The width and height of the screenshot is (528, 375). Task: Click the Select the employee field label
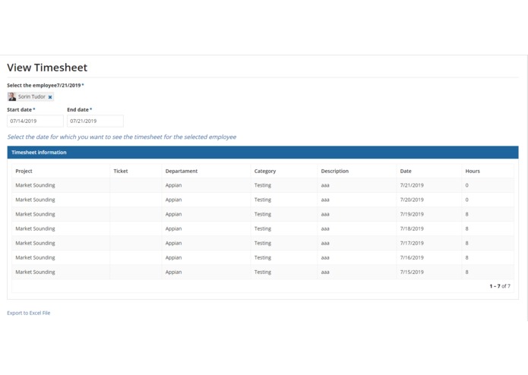pos(46,86)
